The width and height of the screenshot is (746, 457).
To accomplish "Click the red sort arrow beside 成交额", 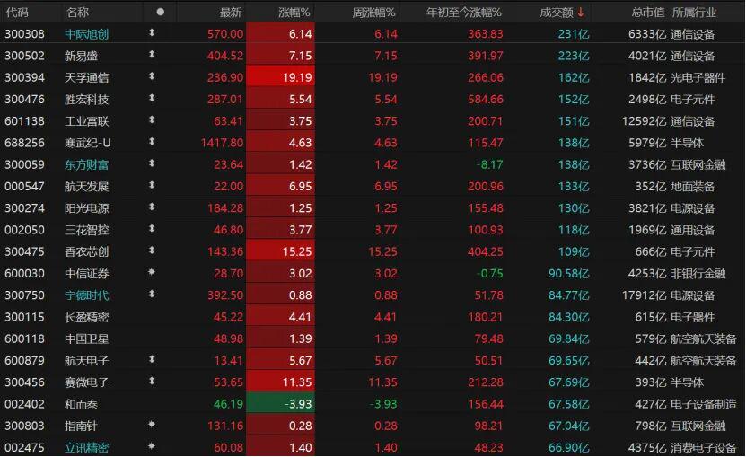I will tap(581, 12).
